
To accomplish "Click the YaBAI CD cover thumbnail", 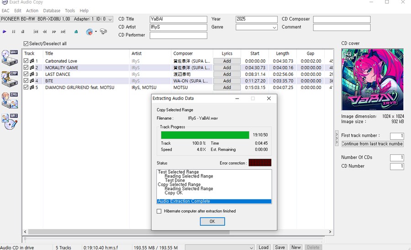I will click(x=372, y=79).
